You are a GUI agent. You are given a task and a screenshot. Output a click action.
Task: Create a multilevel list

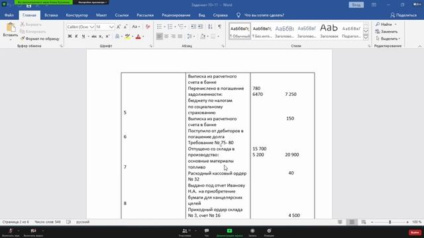tap(181, 26)
